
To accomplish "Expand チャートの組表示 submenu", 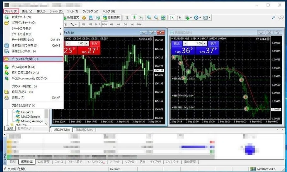I will click(x=33, y=34).
